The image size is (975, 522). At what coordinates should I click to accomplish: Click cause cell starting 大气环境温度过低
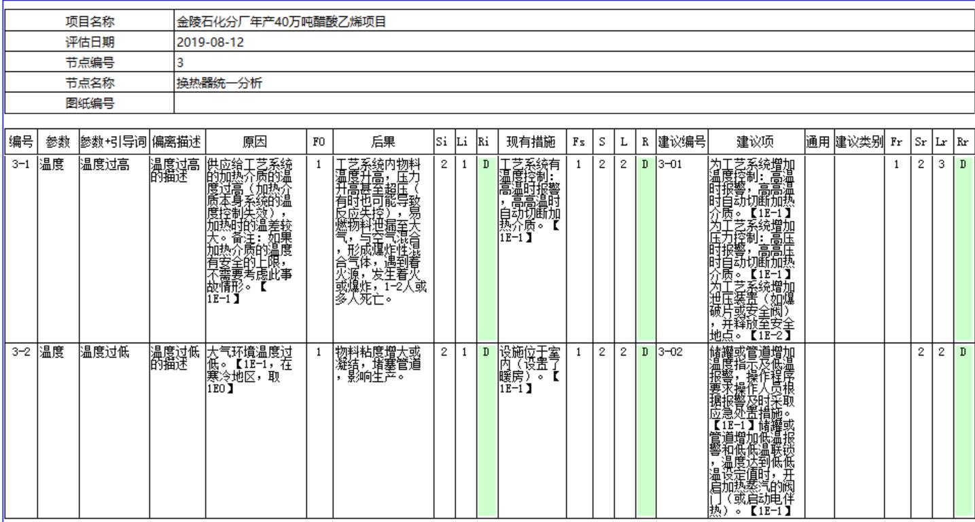tap(256, 431)
